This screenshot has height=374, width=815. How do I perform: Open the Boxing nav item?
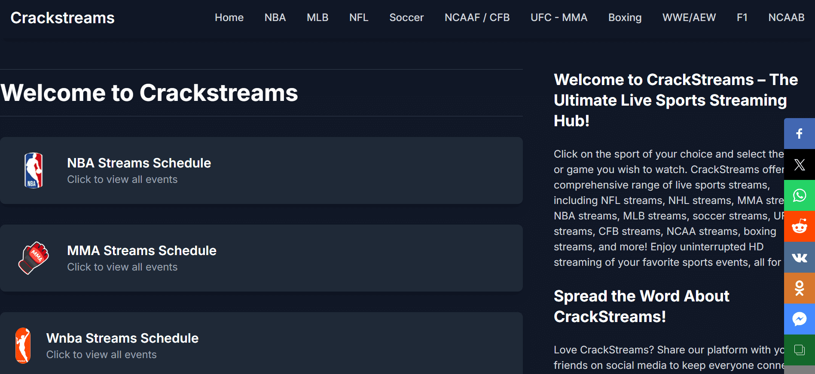pyautogui.click(x=625, y=18)
